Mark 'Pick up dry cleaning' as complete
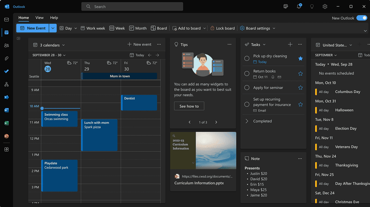Viewport: 370px width, 207px height. pos(247,58)
